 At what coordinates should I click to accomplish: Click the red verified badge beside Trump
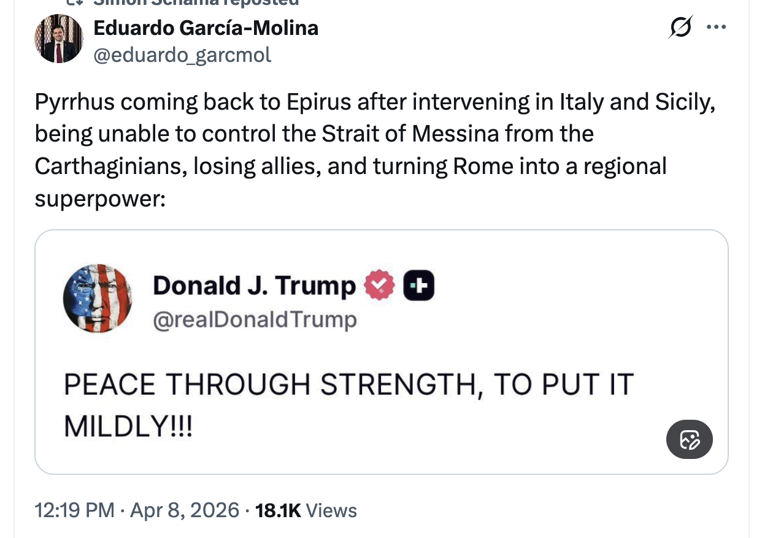click(380, 286)
